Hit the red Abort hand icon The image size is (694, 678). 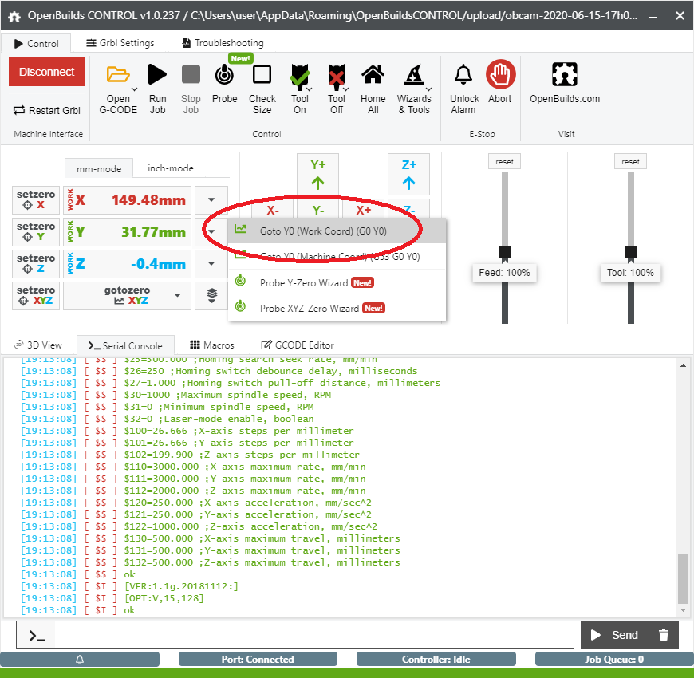501,74
